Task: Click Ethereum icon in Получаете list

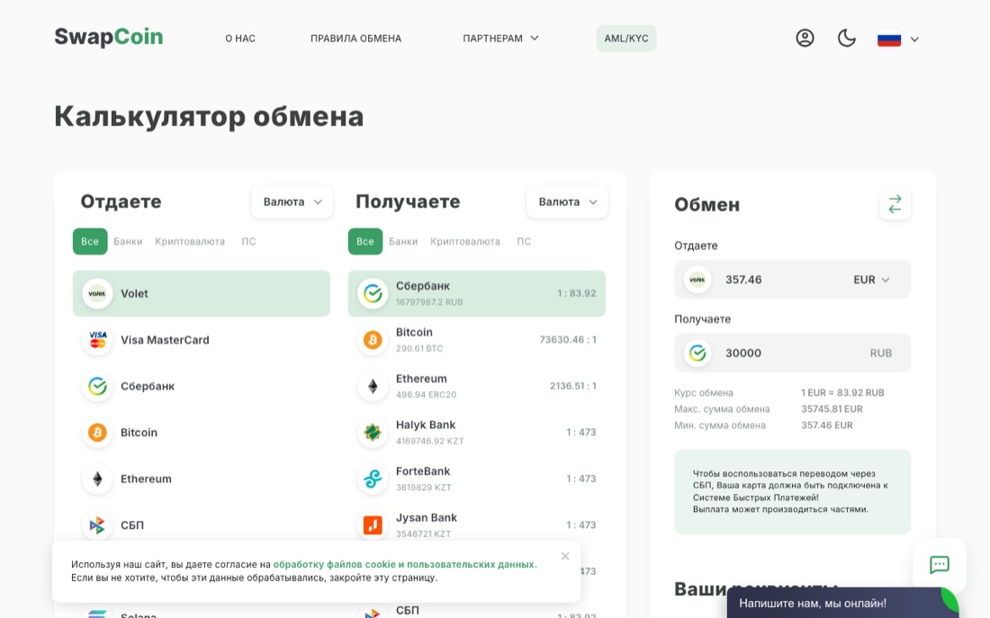Action: click(373, 386)
